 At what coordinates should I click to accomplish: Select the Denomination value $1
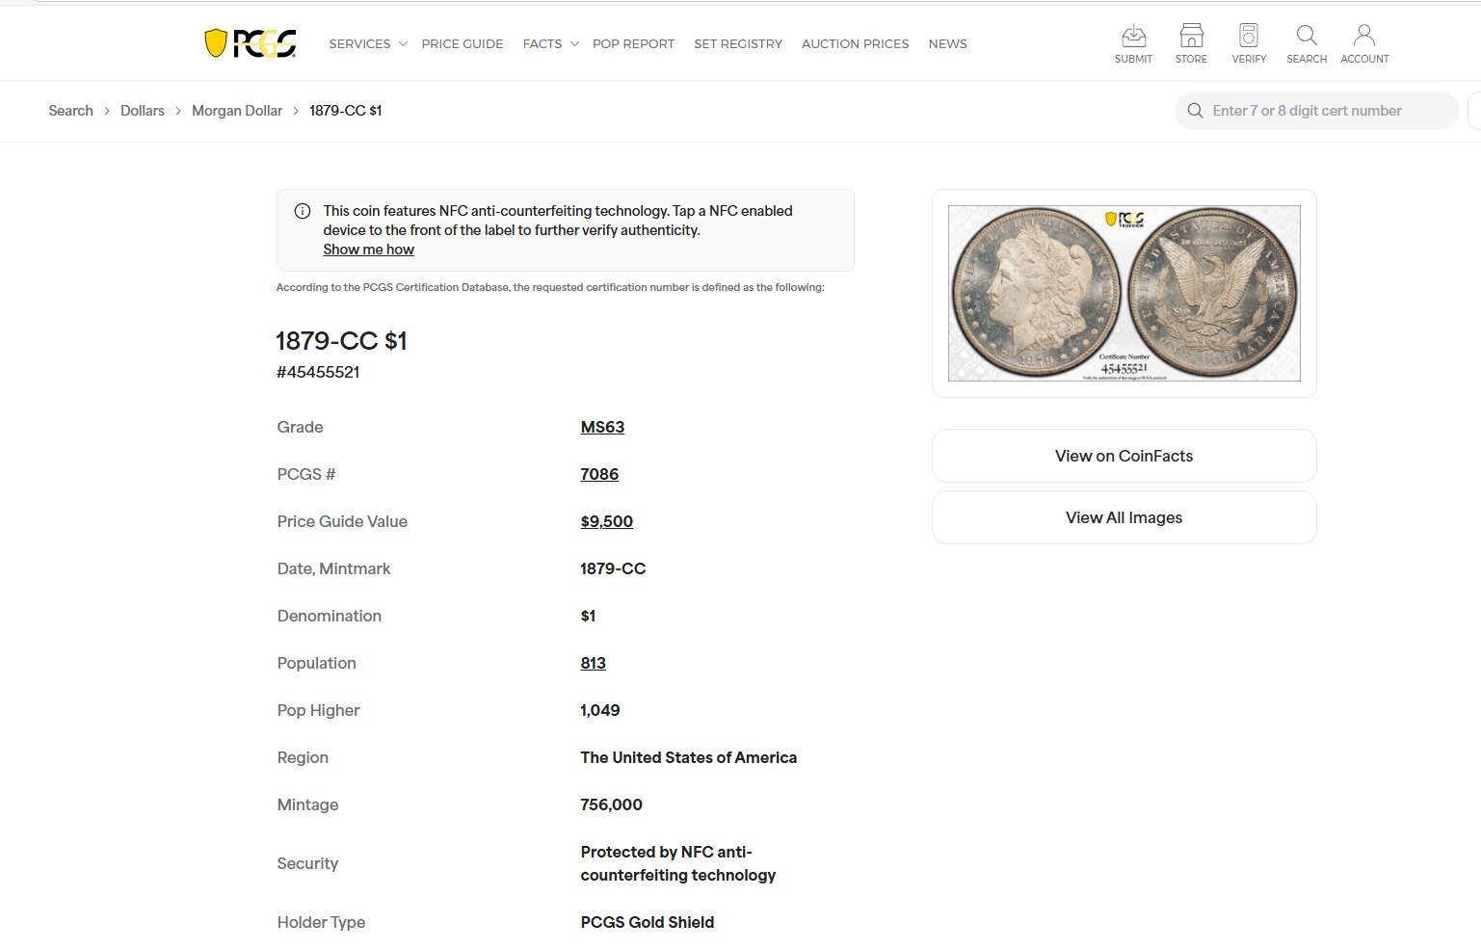pos(588,616)
